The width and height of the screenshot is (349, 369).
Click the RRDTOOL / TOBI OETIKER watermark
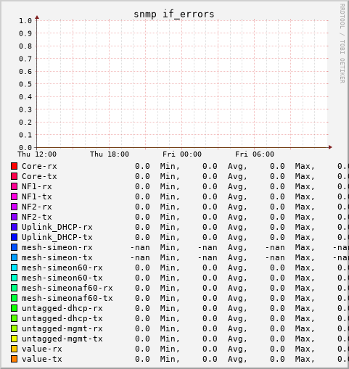(342, 43)
